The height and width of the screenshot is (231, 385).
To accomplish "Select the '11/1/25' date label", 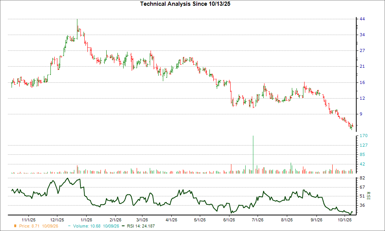I will pos(29,220).
